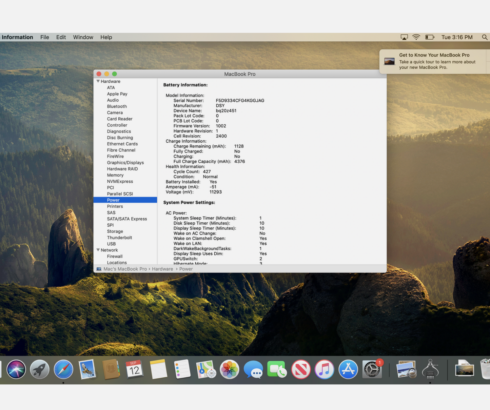Open Photos pinwheel icon in Dock
The image size is (490, 410).
pyautogui.click(x=230, y=369)
